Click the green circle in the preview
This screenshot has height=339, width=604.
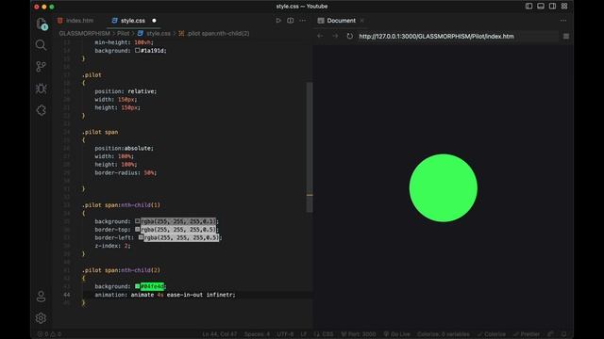click(x=443, y=188)
